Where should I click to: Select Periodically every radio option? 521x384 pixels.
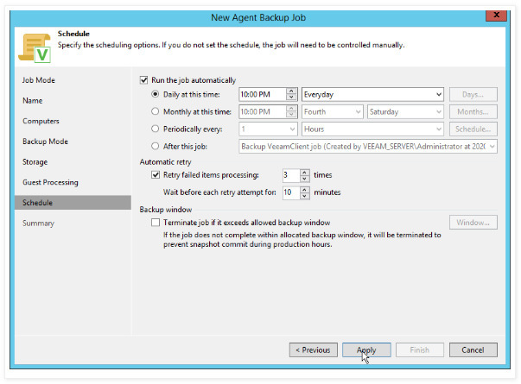[x=156, y=129]
